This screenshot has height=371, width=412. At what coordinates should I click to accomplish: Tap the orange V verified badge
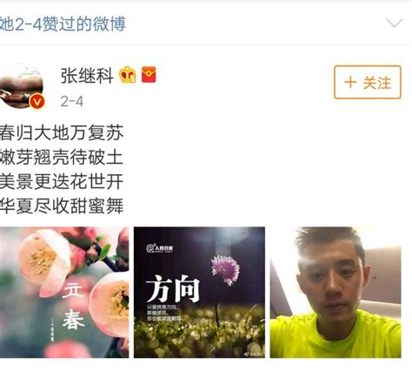37,102
